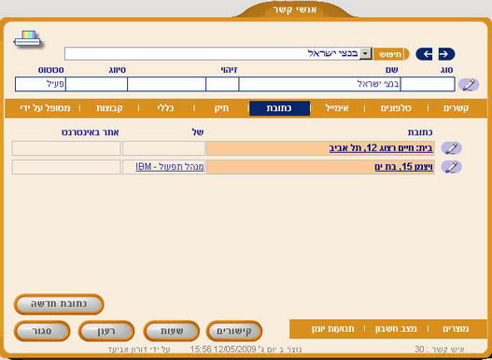Click the סגור button
The image size is (492, 360).
[42, 331]
